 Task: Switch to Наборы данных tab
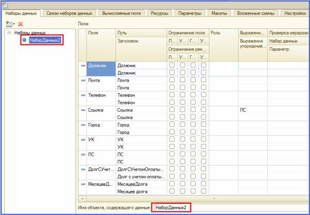point(21,13)
